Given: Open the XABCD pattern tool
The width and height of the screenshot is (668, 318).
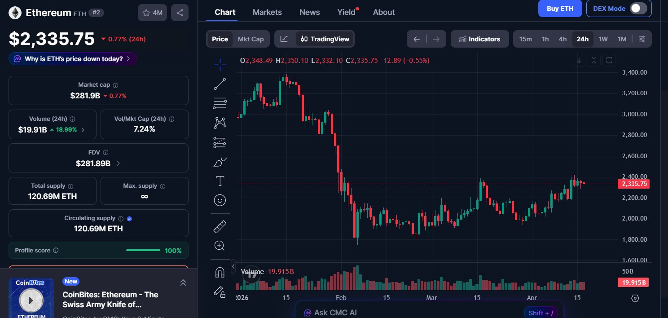Looking at the screenshot, I should [220, 123].
